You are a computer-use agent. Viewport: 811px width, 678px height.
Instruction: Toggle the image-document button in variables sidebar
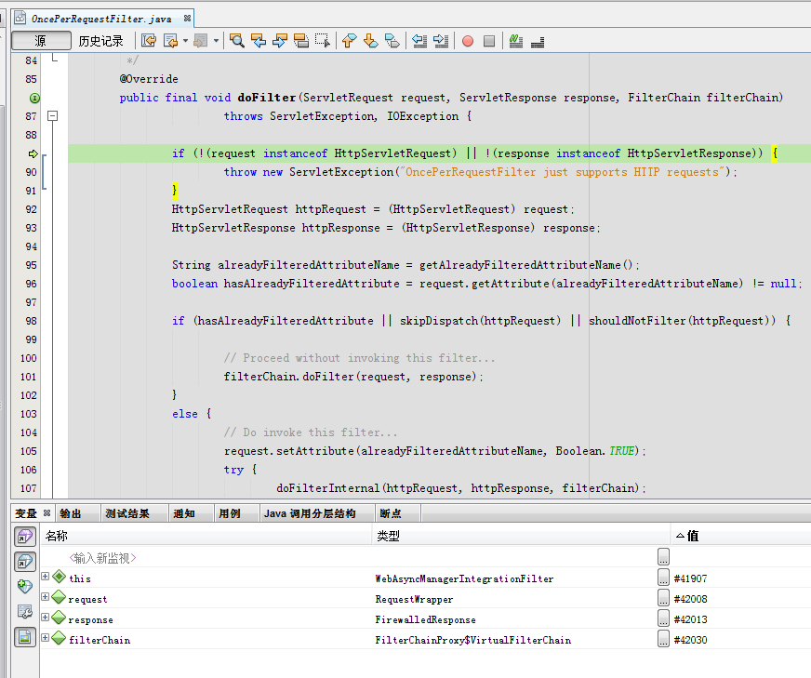(25, 637)
